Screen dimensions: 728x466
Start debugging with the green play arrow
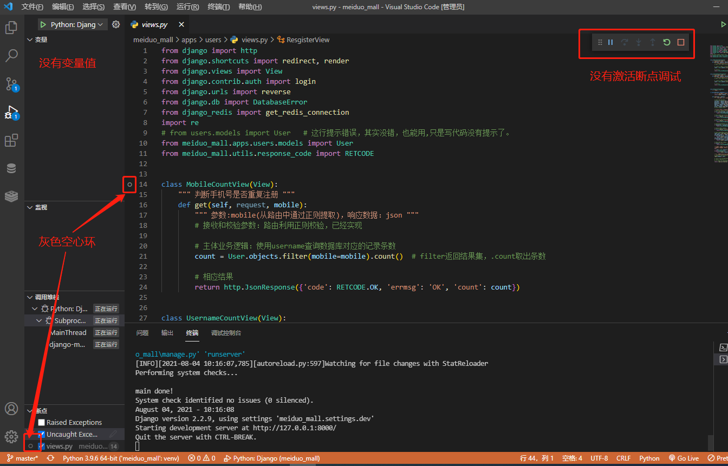(43, 24)
